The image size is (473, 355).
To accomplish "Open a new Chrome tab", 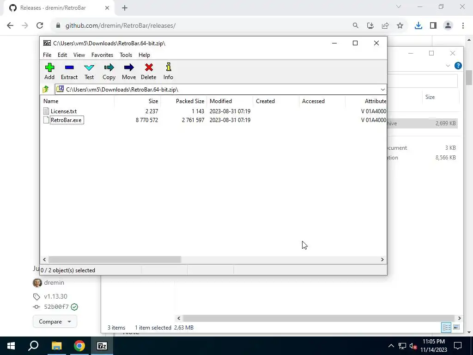I will click(x=125, y=8).
